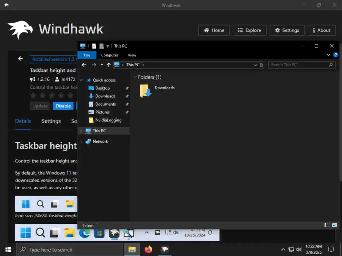Viewport: 342px width, 256px height.
Task: Open the View ribbon tab
Action: pos(132,55)
